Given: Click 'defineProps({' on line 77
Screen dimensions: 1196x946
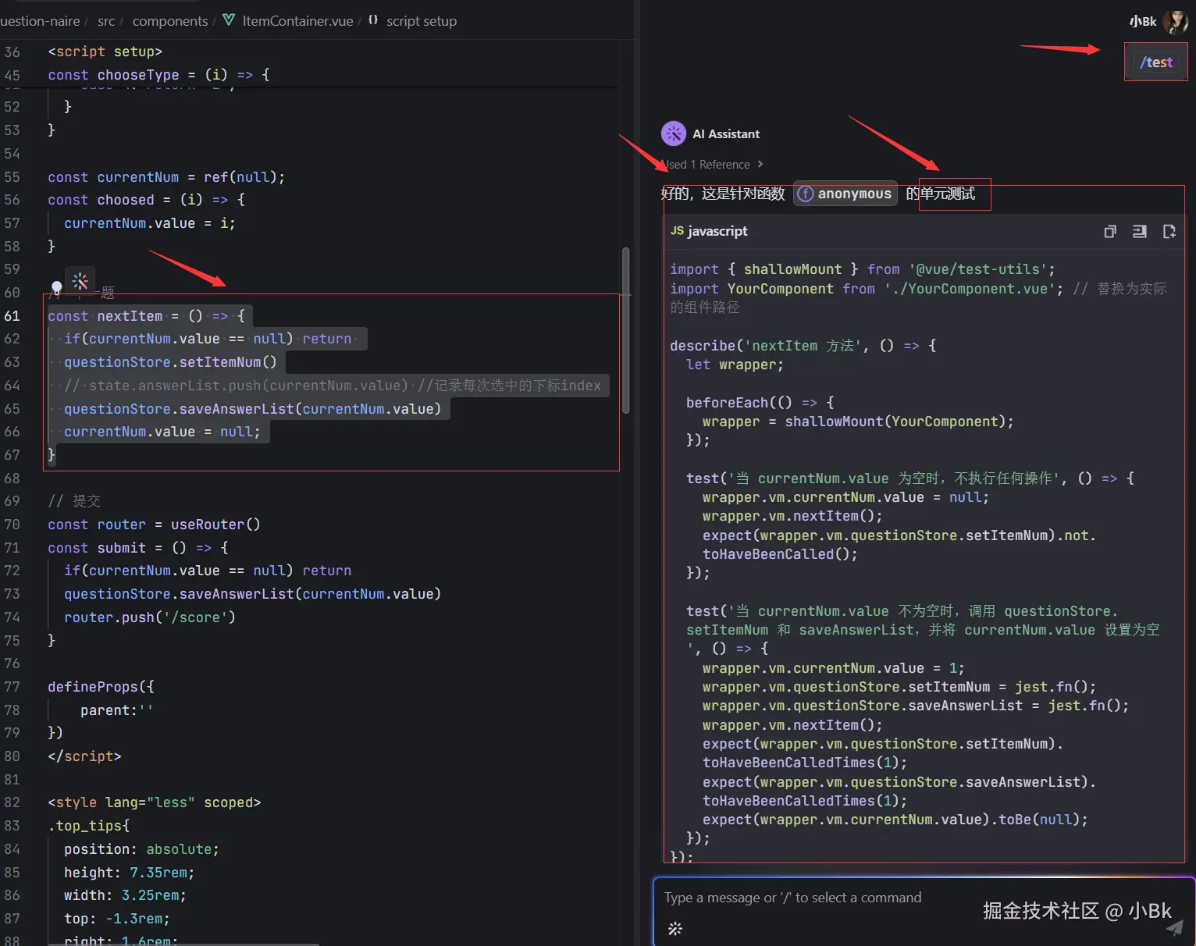Looking at the screenshot, I should click(101, 687).
